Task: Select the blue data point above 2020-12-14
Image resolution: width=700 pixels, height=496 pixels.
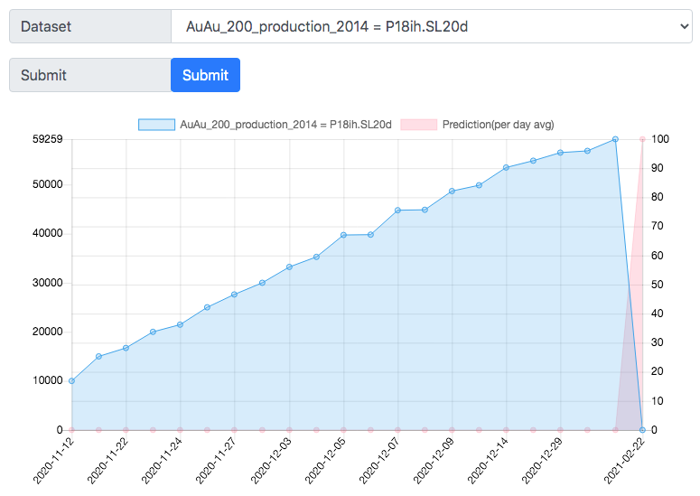Action: (x=506, y=168)
